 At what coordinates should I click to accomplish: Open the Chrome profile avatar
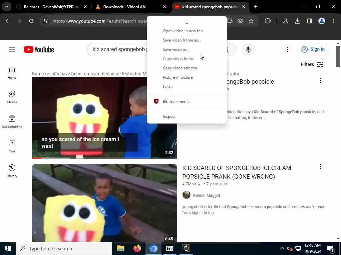tap(321, 21)
